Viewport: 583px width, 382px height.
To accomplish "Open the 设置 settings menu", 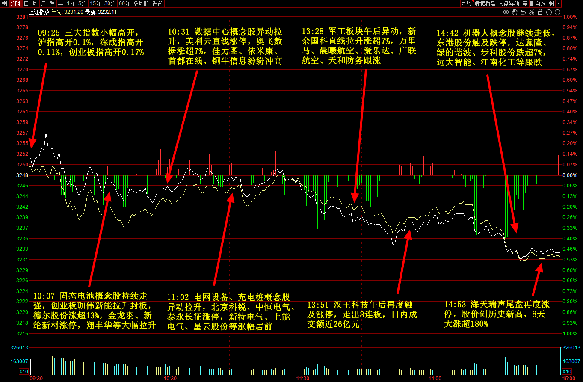I will (x=157, y=3).
